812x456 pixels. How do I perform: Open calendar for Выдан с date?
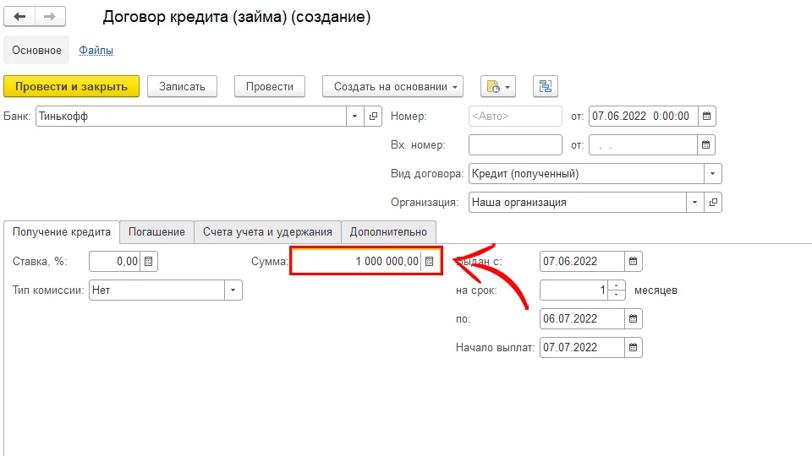[634, 262]
